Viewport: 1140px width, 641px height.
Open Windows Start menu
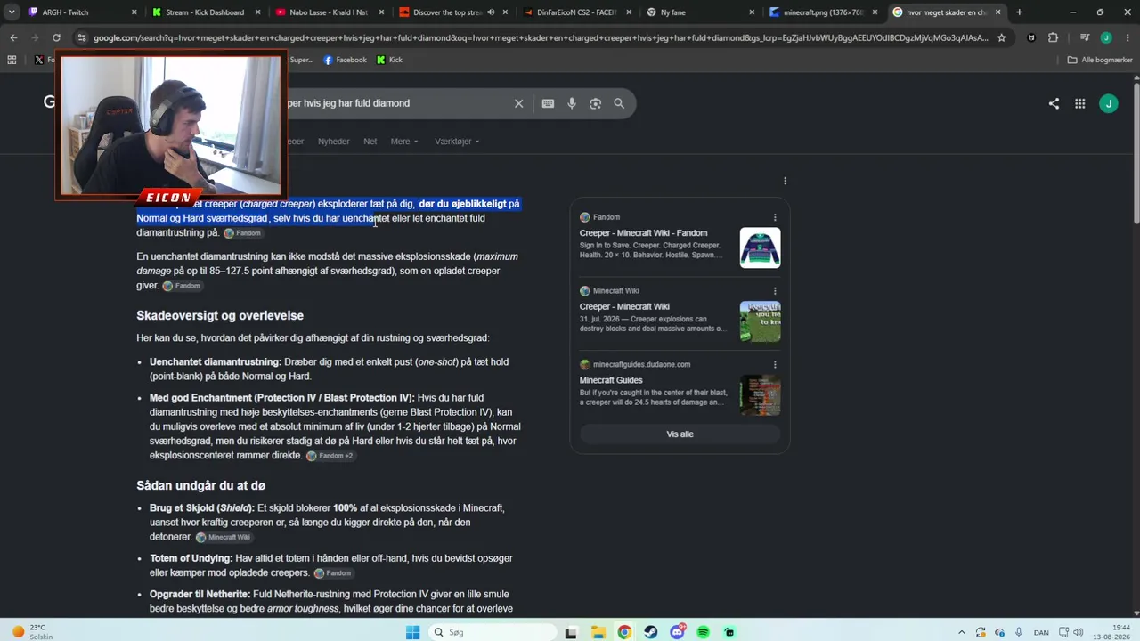[x=412, y=632]
